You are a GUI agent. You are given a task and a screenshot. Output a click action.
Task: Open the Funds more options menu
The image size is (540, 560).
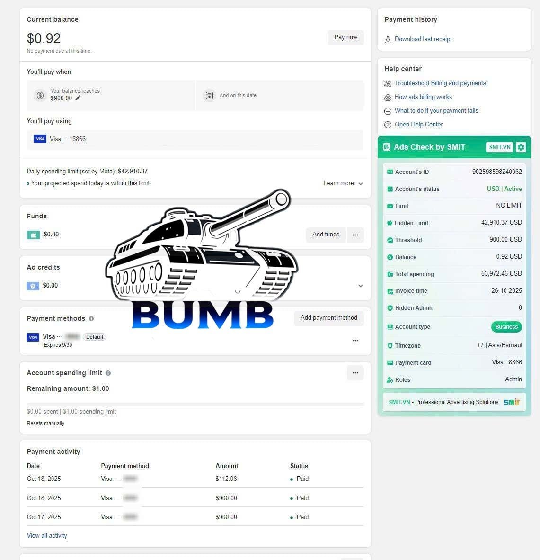(x=355, y=235)
